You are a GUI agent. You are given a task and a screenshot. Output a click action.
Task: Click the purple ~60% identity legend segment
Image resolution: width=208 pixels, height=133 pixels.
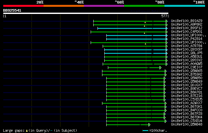[104, 6]
